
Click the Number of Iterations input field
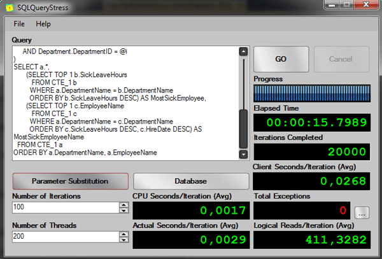coord(66,207)
